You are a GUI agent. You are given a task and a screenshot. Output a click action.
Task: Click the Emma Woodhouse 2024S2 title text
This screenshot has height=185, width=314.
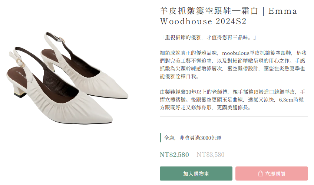(x=228, y=16)
